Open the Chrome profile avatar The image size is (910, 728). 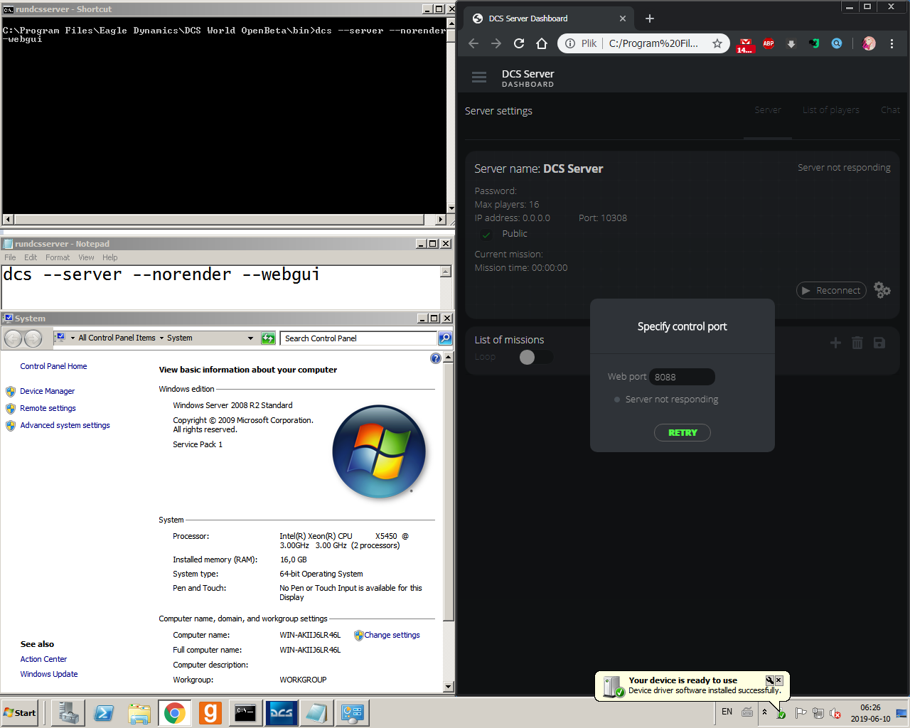tap(869, 43)
